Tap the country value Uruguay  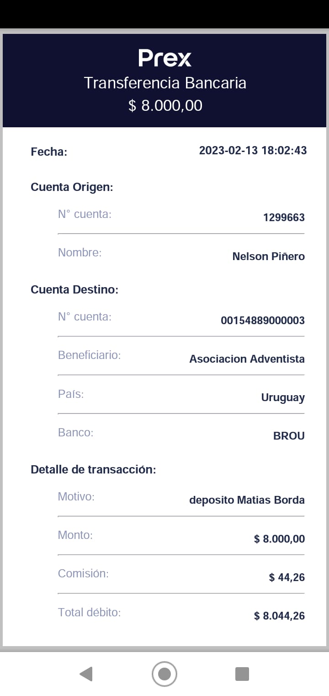coord(282,397)
